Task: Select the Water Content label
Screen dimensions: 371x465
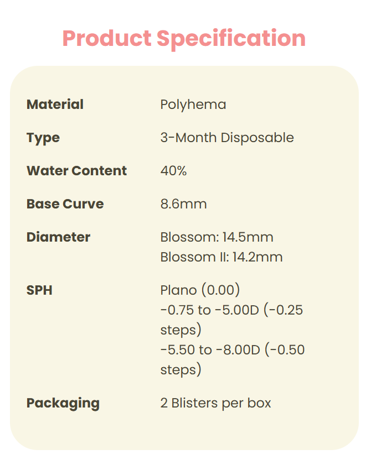Action: (76, 171)
